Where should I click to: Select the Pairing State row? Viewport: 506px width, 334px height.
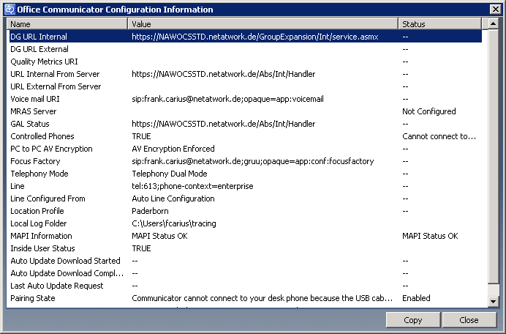(x=244, y=298)
